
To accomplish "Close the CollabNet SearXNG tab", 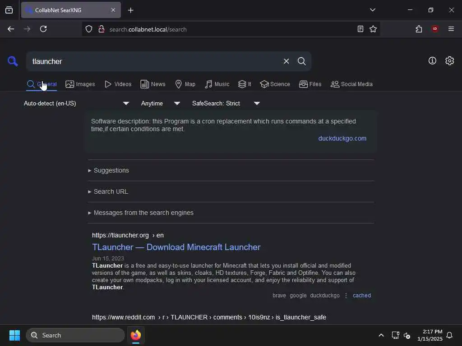I will 113,10.
